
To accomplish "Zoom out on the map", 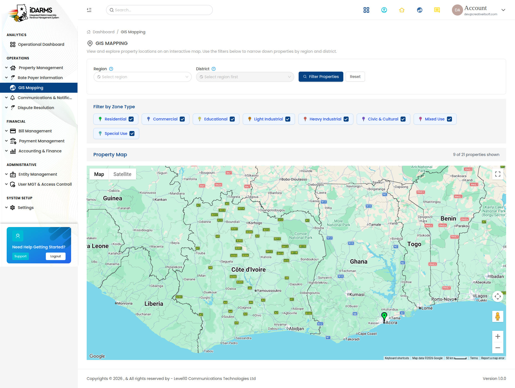I will 498,348.
